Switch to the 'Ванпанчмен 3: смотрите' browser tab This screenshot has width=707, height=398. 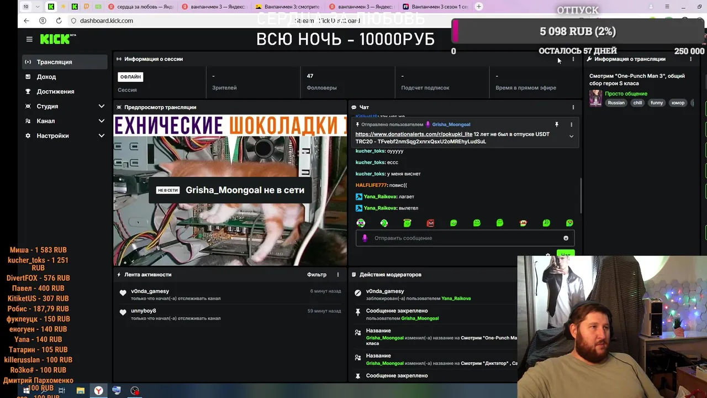(287, 7)
